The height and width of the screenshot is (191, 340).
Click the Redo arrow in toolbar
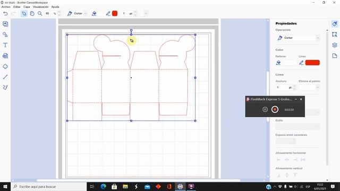13,13
